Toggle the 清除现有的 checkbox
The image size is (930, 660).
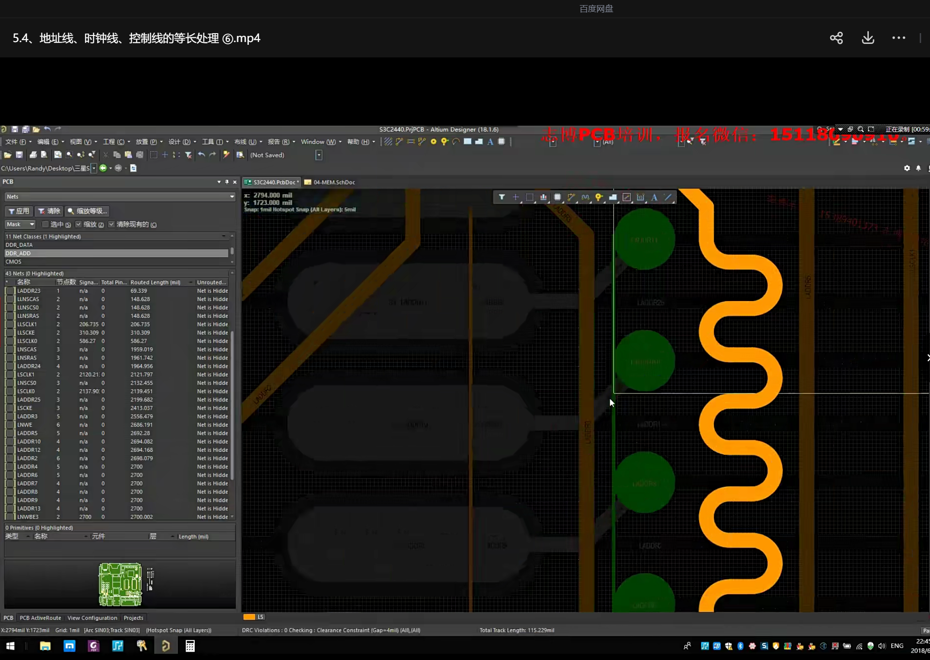coord(112,225)
